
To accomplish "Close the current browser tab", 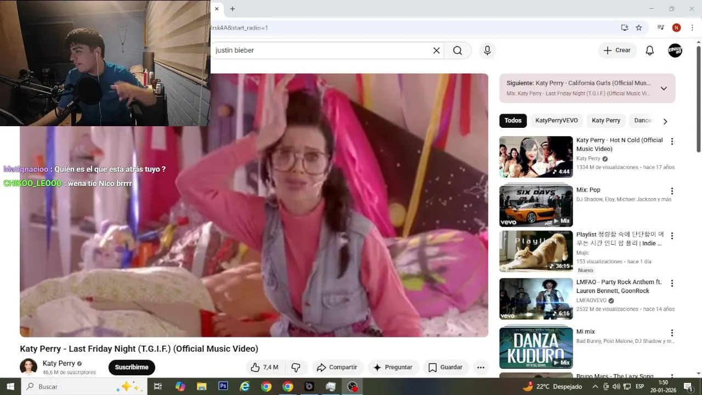I will tap(217, 9).
